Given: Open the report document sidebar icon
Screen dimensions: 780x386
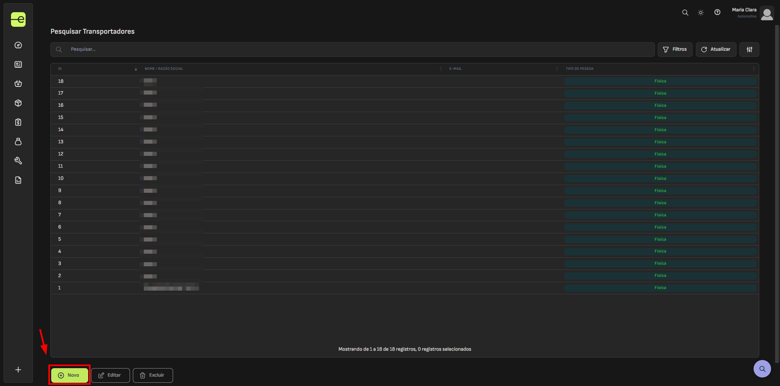Looking at the screenshot, I should 18,180.
